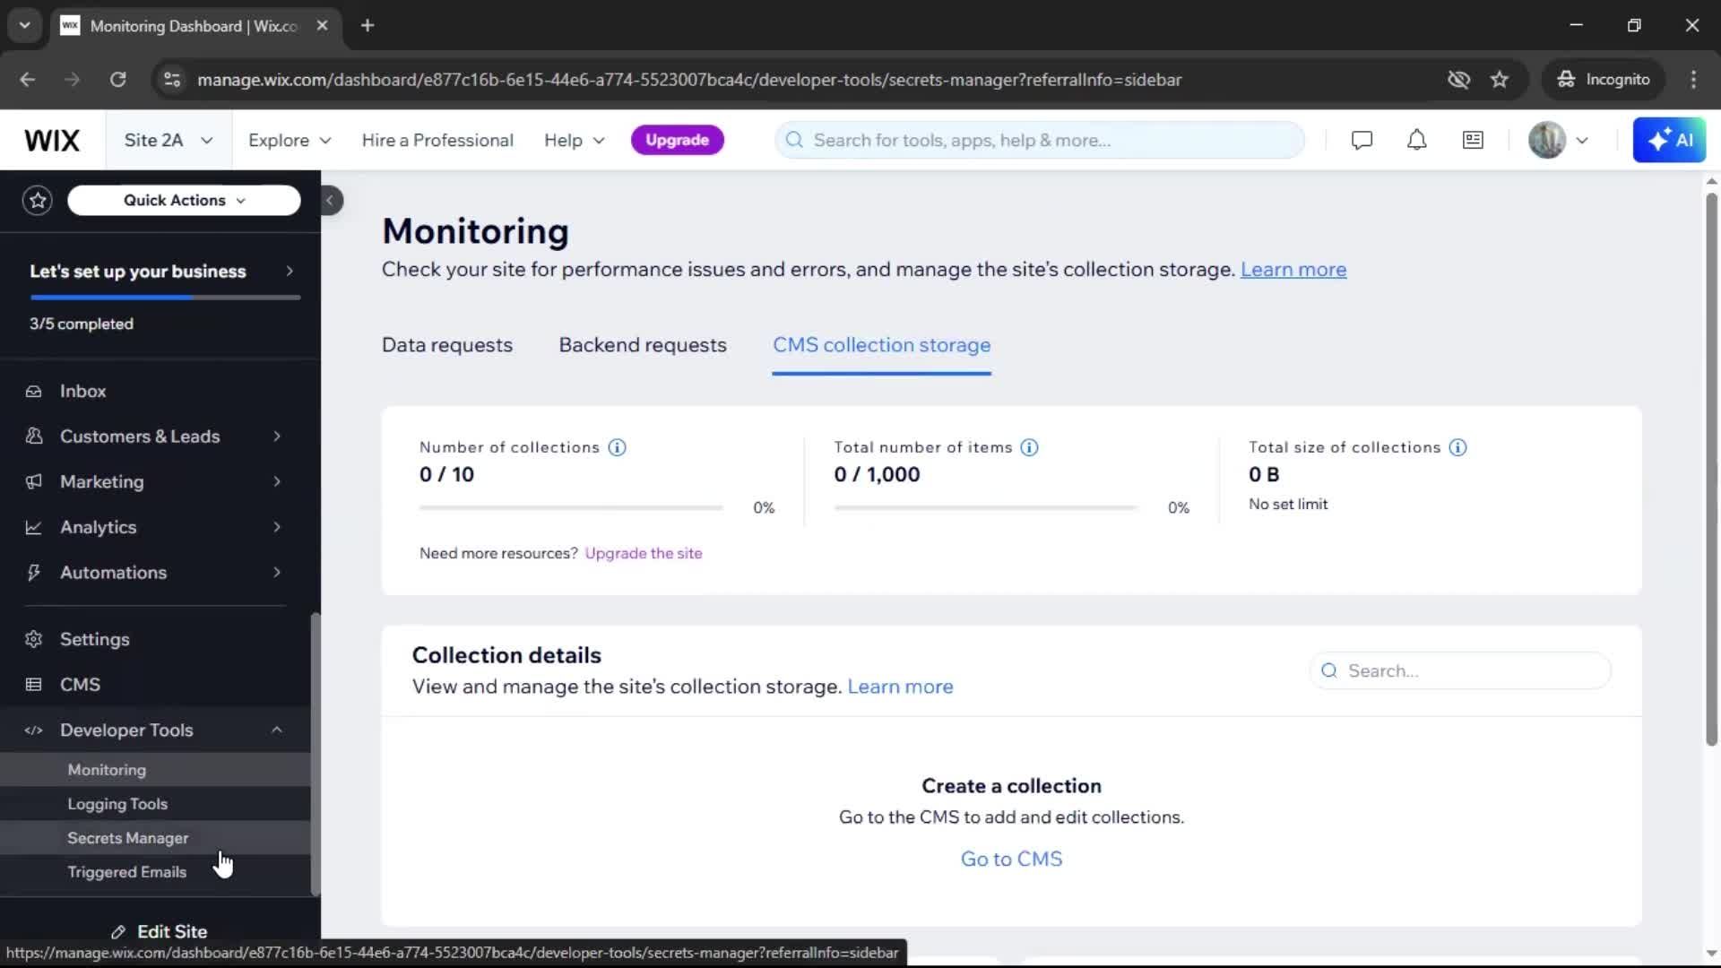This screenshot has height=968, width=1721.
Task: Open the Help dropdown
Action: pyautogui.click(x=575, y=141)
